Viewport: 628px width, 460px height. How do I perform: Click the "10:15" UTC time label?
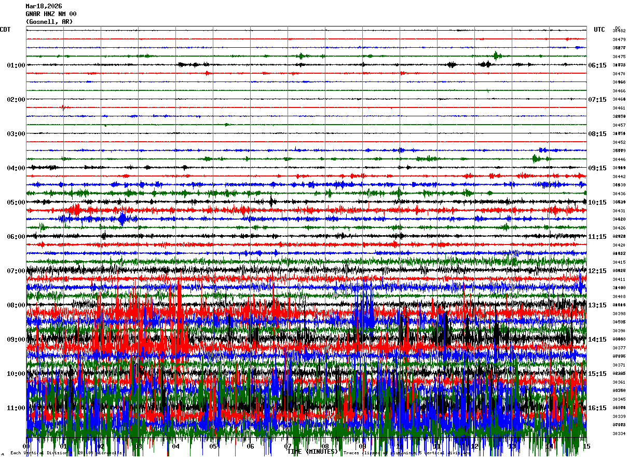coord(597,202)
